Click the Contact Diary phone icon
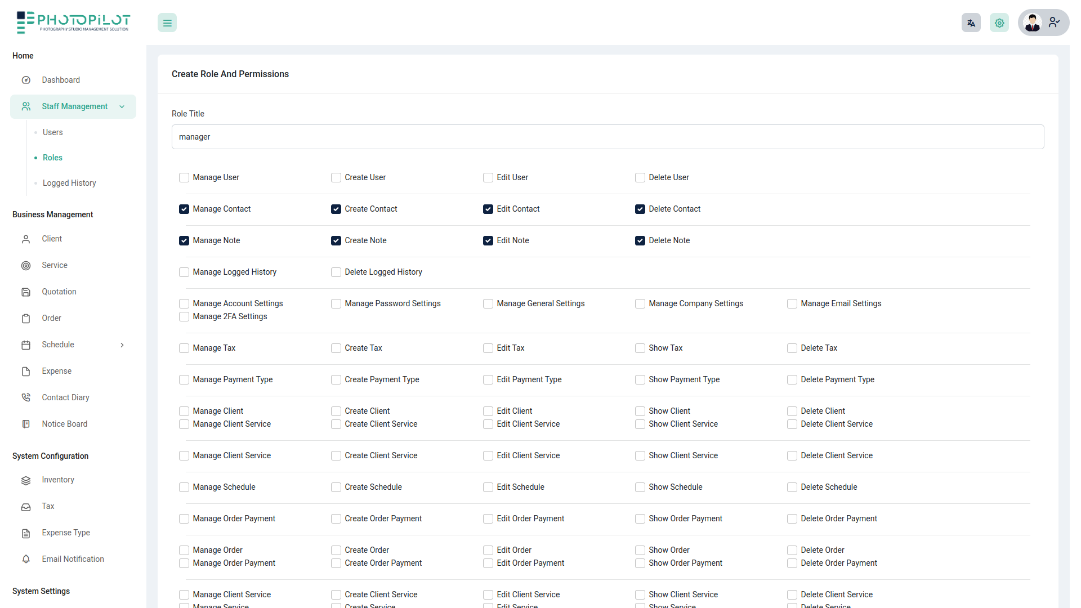Screen dimensions: 1081x608 coord(26,397)
